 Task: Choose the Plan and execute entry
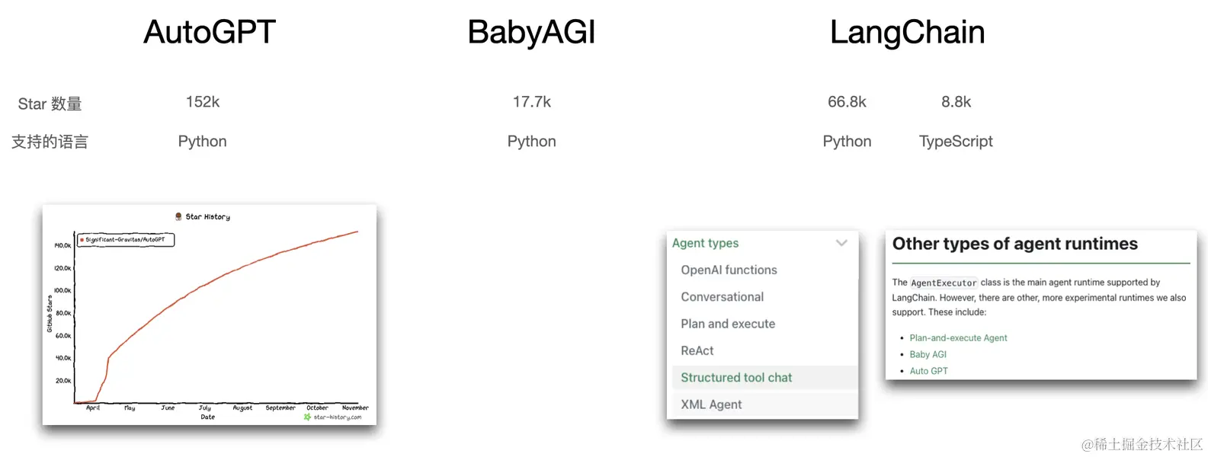(728, 324)
